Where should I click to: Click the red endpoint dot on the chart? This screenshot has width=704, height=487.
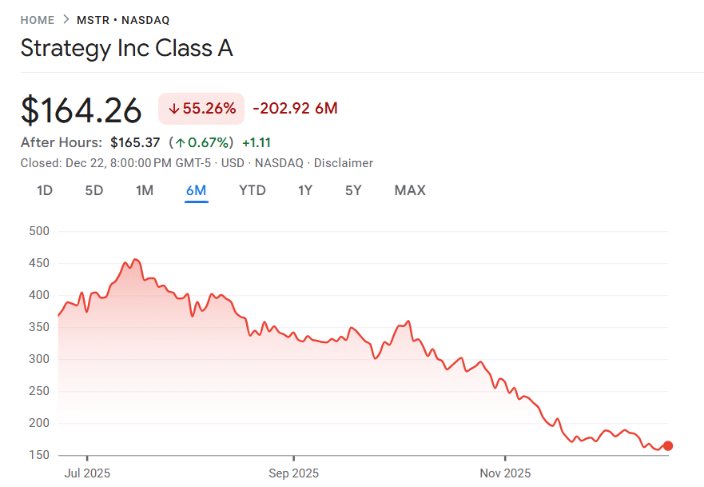point(667,447)
